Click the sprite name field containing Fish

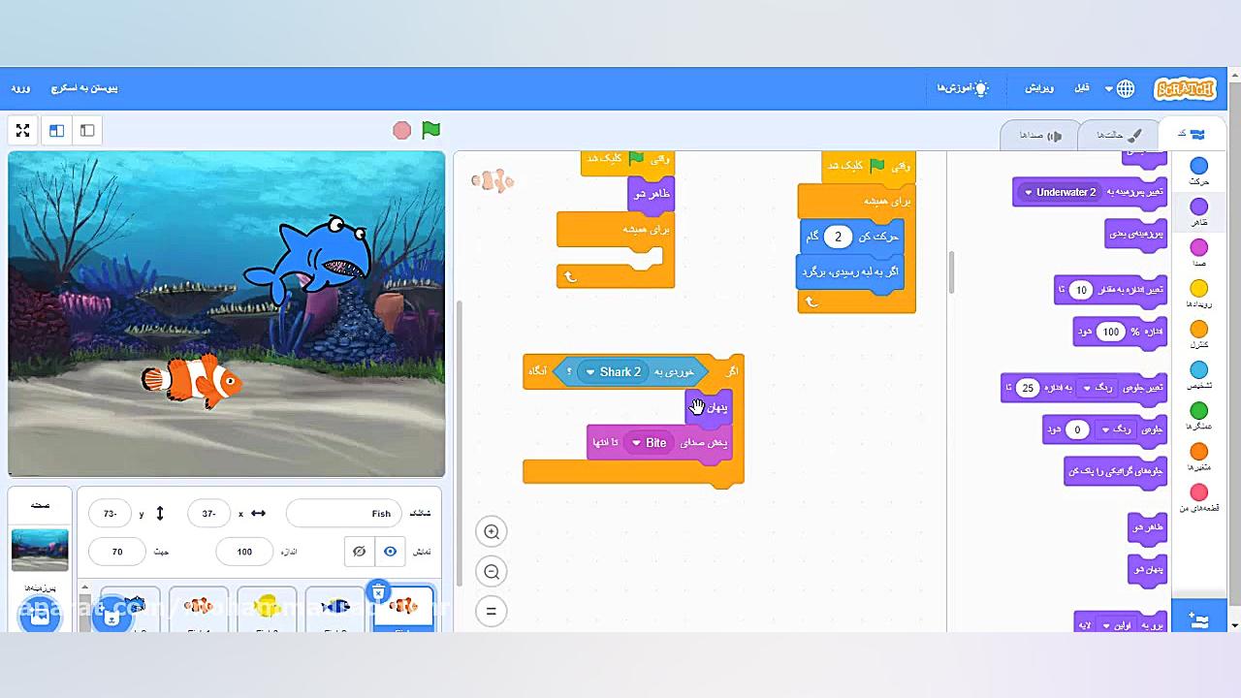[x=344, y=514]
